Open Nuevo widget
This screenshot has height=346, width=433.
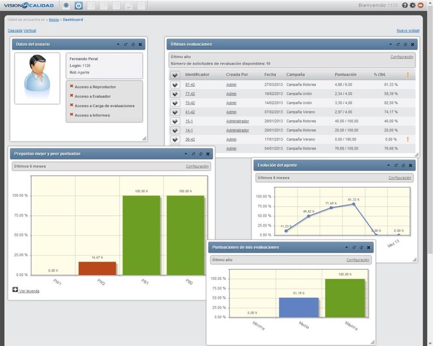(408, 30)
